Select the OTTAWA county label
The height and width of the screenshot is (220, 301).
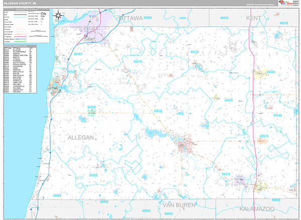130,18
